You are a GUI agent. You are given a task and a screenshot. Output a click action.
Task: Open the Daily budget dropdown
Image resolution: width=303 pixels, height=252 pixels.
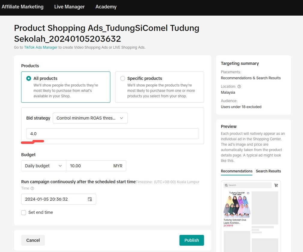(43, 165)
